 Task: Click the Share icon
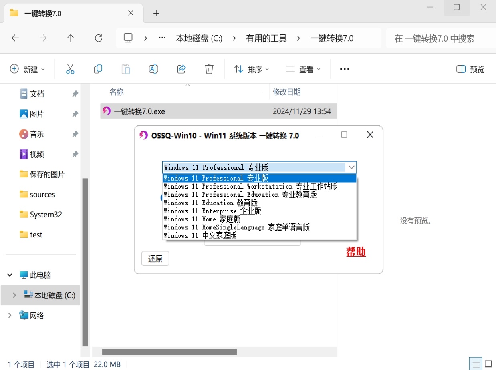click(181, 69)
